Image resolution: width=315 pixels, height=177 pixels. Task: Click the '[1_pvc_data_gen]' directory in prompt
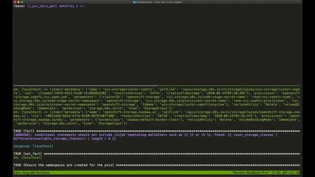click(42, 6)
